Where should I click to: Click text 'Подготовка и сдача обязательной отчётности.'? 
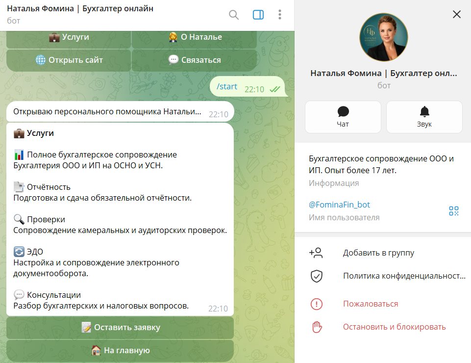tap(102, 198)
